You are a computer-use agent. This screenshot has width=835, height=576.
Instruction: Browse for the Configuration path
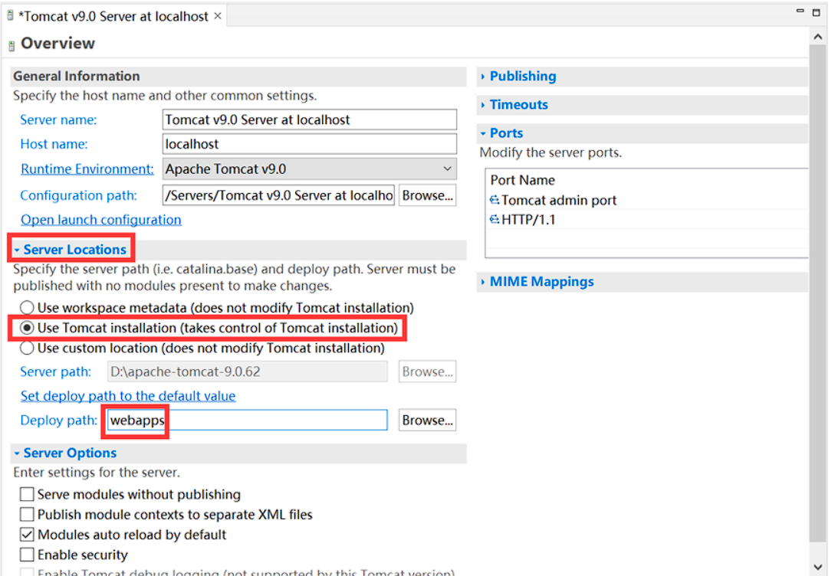click(427, 196)
